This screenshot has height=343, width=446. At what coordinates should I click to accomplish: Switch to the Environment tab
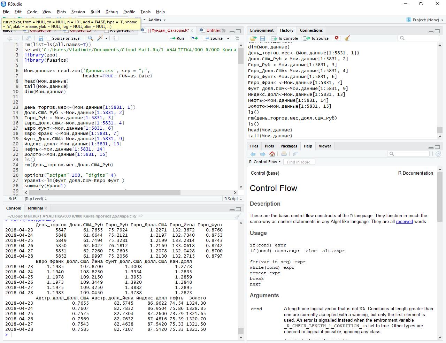pyautogui.click(x=262, y=30)
